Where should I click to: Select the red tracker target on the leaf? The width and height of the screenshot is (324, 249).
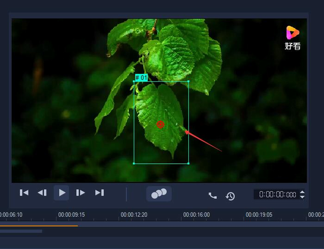point(160,124)
